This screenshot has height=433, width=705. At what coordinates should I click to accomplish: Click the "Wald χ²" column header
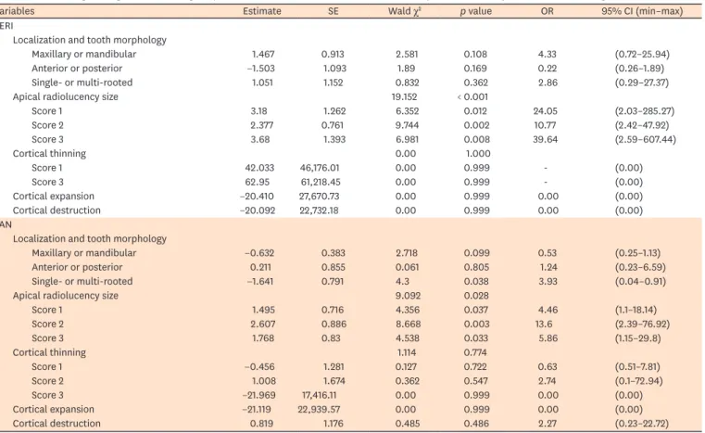(405, 11)
